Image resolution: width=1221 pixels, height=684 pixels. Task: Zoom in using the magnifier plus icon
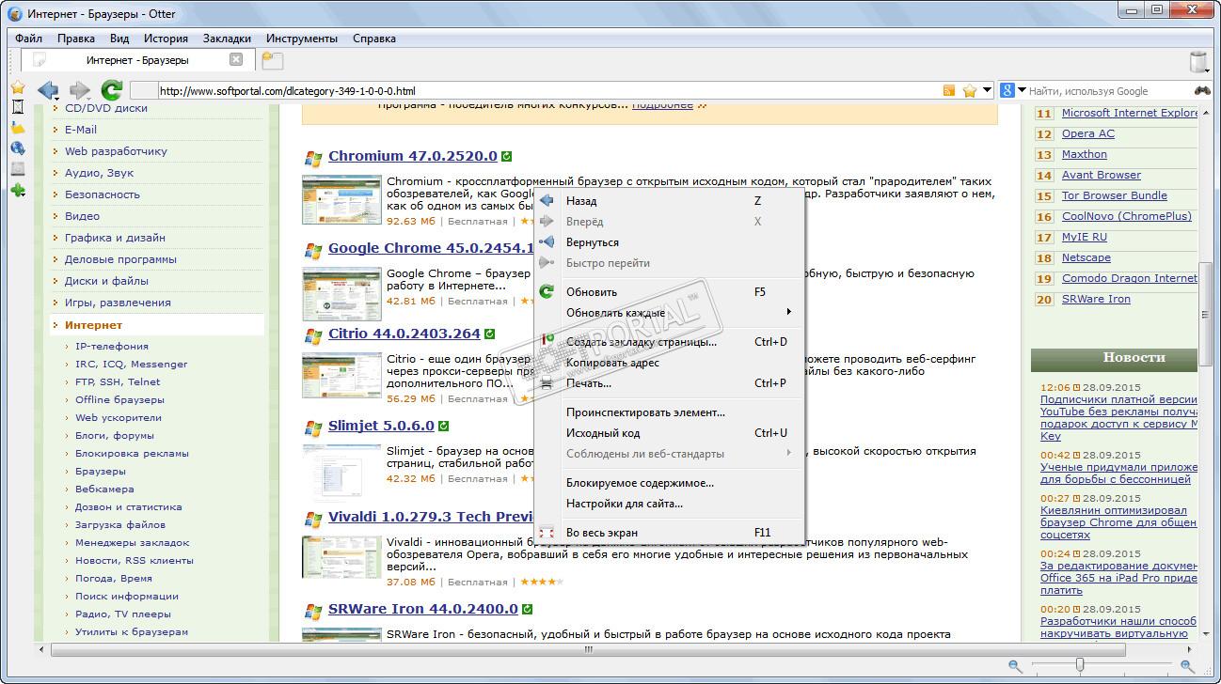click(1188, 665)
